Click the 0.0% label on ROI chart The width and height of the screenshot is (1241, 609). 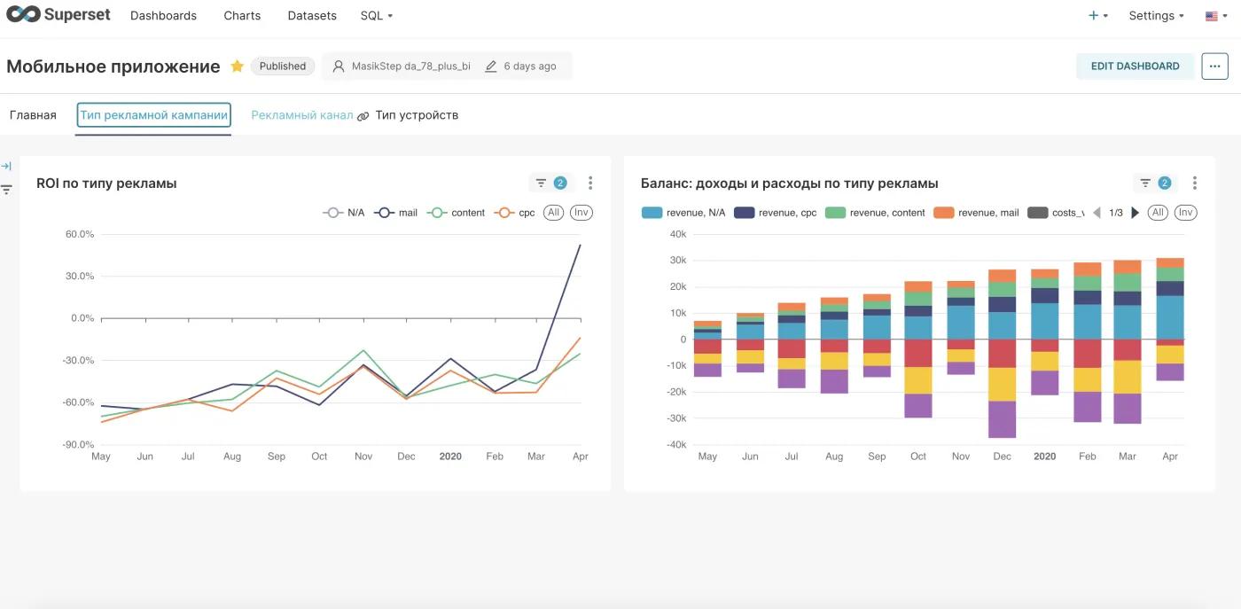[82, 318]
